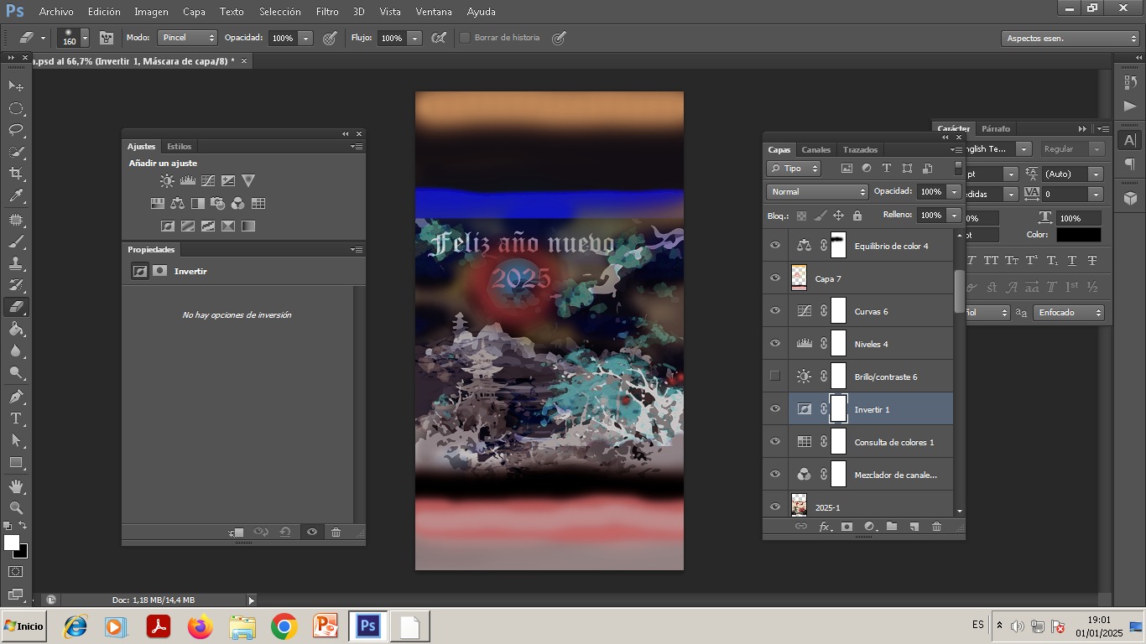Image resolution: width=1146 pixels, height=644 pixels.
Task: Select the Brush tool in toolbox
Action: (x=16, y=241)
